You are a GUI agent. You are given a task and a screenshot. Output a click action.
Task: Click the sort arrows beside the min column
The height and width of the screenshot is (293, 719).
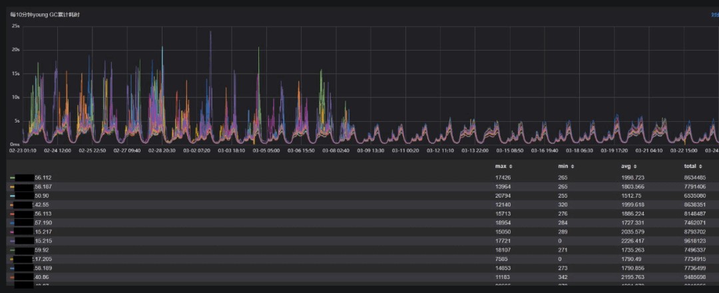click(x=572, y=166)
